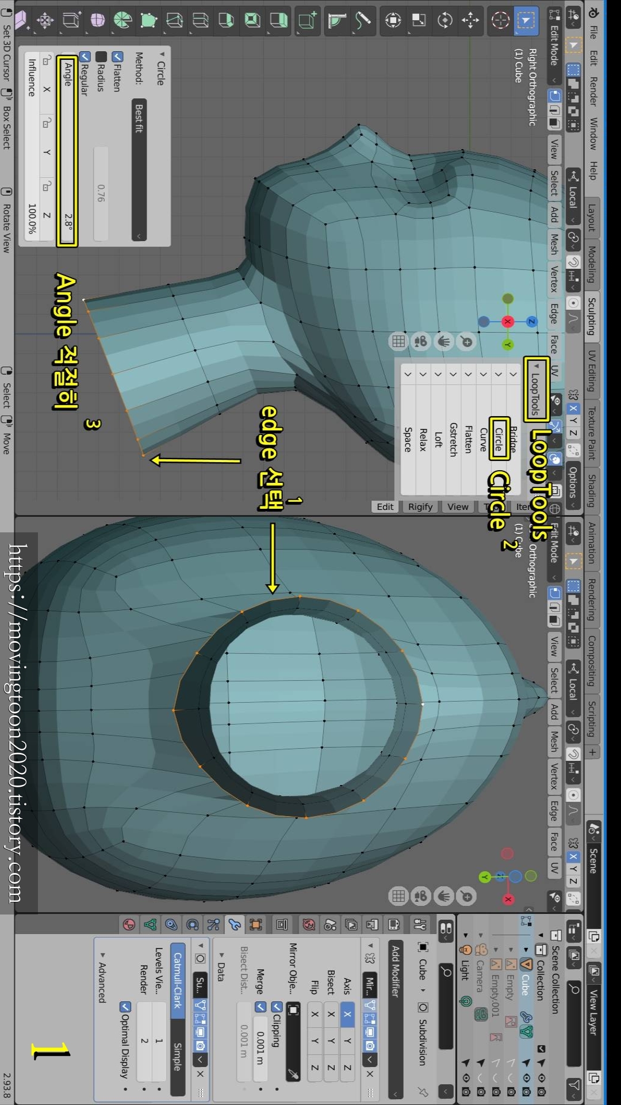
Task: Toggle the Radius checkbox in Circle panel
Action: (101, 56)
